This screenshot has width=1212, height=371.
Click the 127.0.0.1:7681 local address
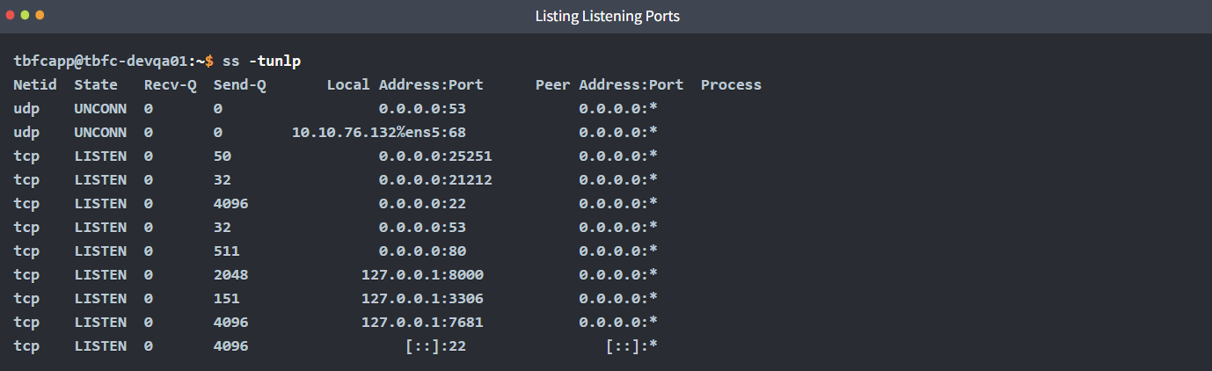click(x=422, y=323)
